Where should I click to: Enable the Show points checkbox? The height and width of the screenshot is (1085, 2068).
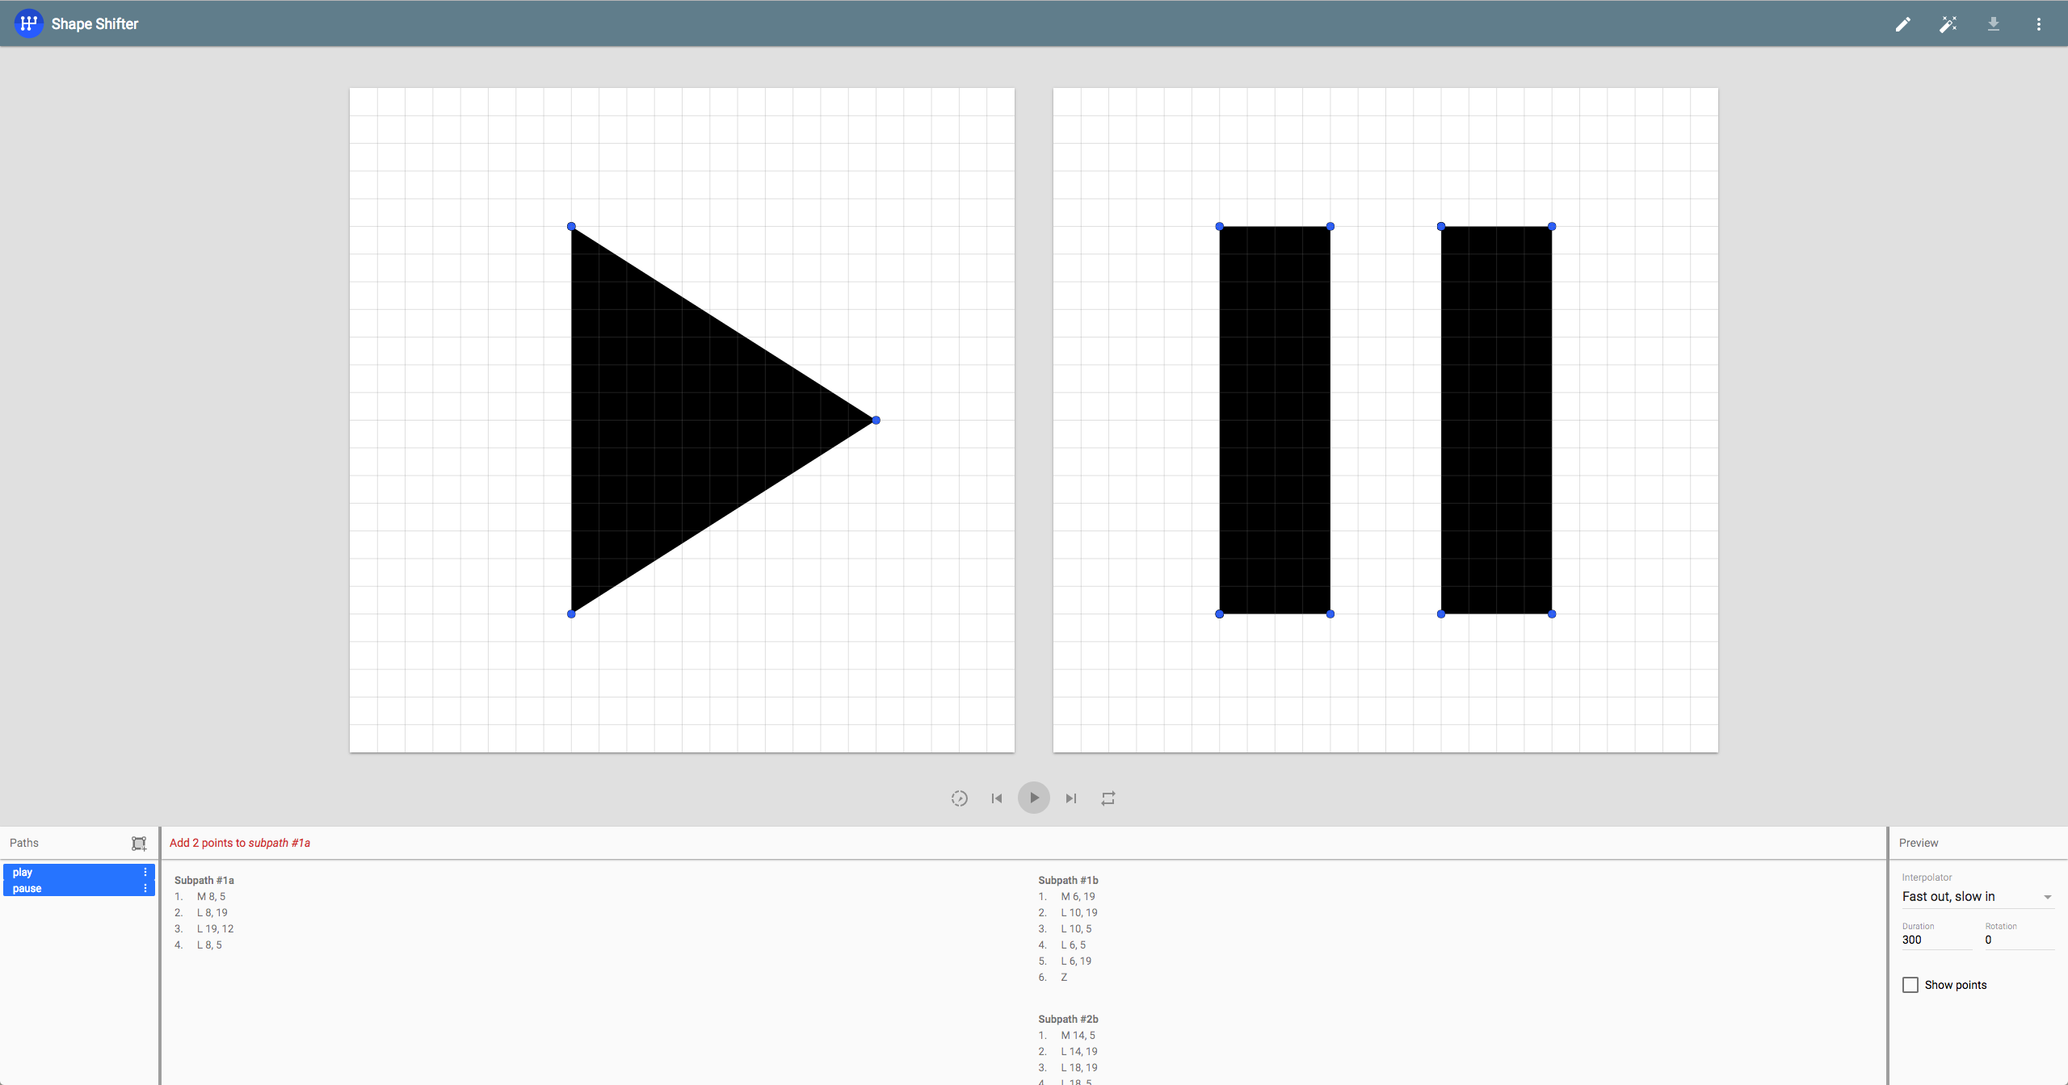pyautogui.click(x=1910, y=985)
